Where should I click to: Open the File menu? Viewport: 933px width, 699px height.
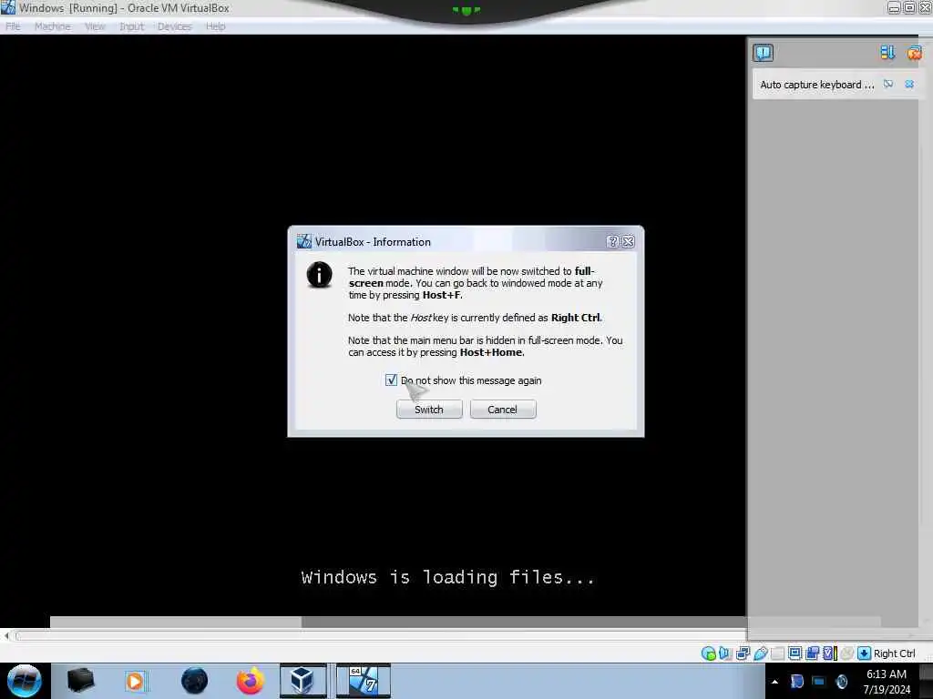13,26
